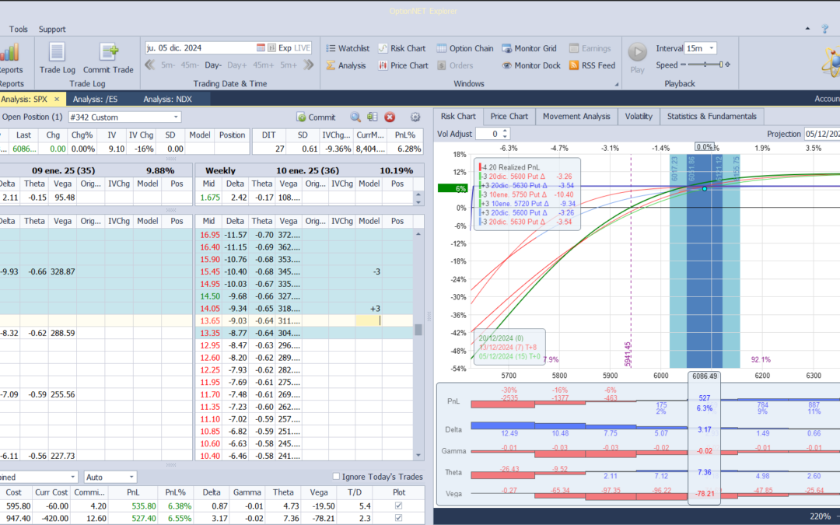The width and height of the screenshot is (840, 525).
Task: Open the Price Chart window
Action: [403, 65]
